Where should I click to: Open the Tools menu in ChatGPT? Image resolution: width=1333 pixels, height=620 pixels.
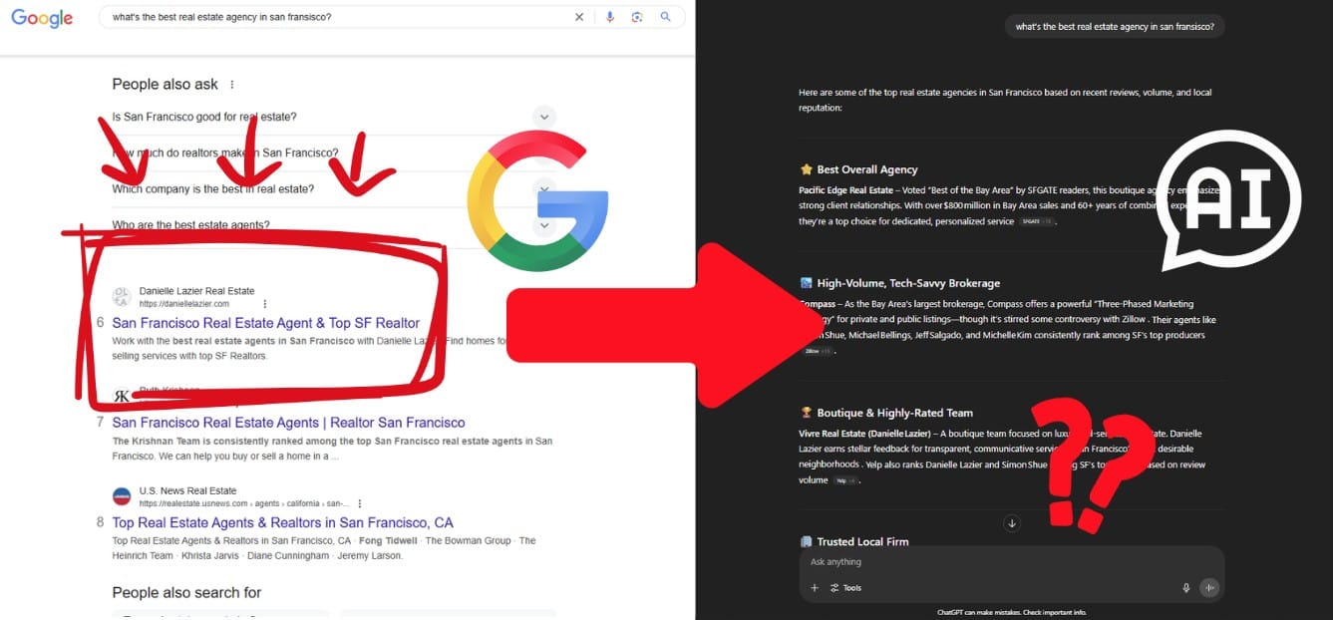(x=845, y=588)
